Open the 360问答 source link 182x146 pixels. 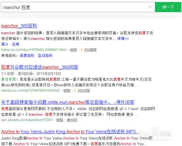(84, 90)
